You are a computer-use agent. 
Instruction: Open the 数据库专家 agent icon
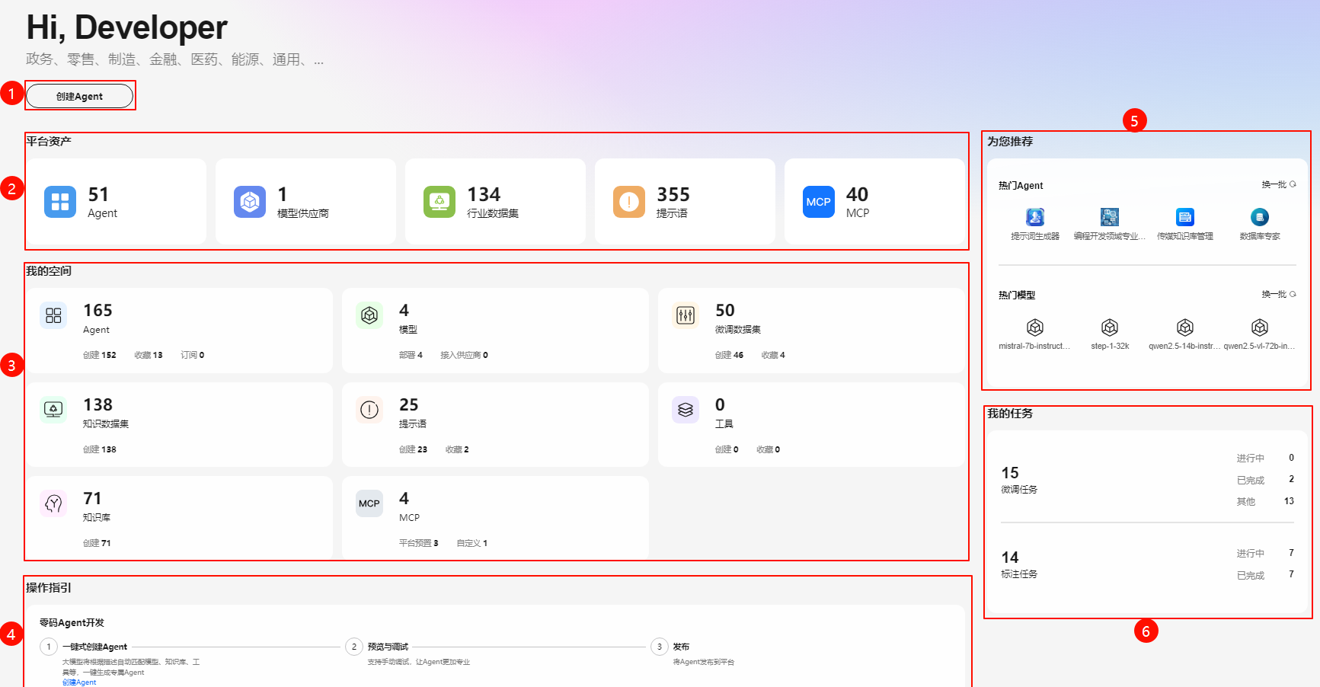coord(1260,218)
